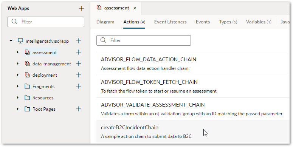Viewport: 293px width, 147px height.
Task: Close the assessment editor tab
Action: coord(135,8)
